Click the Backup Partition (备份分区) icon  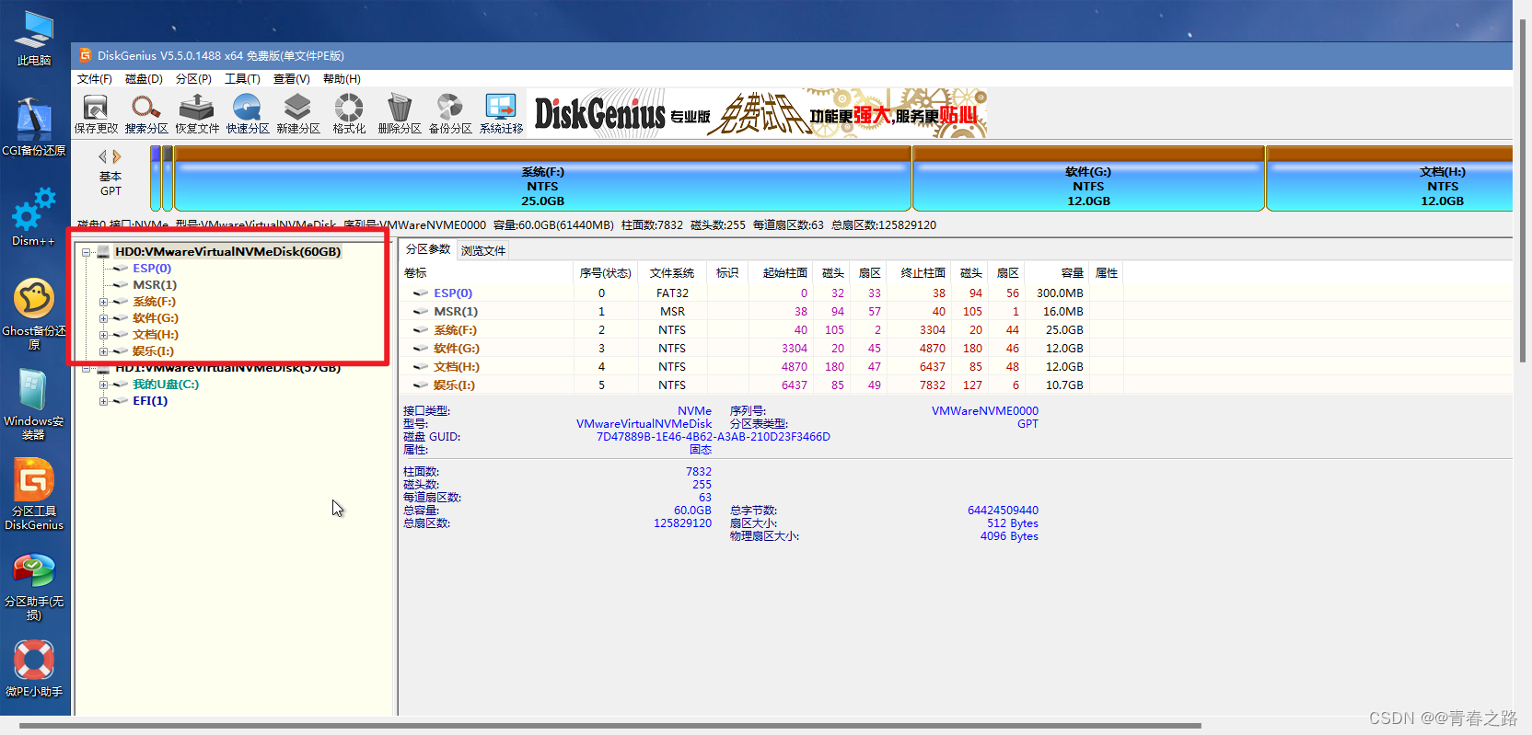[450, 114]
